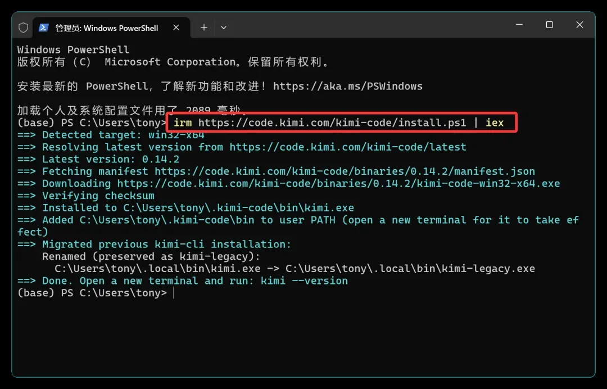Click the shield icon left of the tab

point(23,28)
